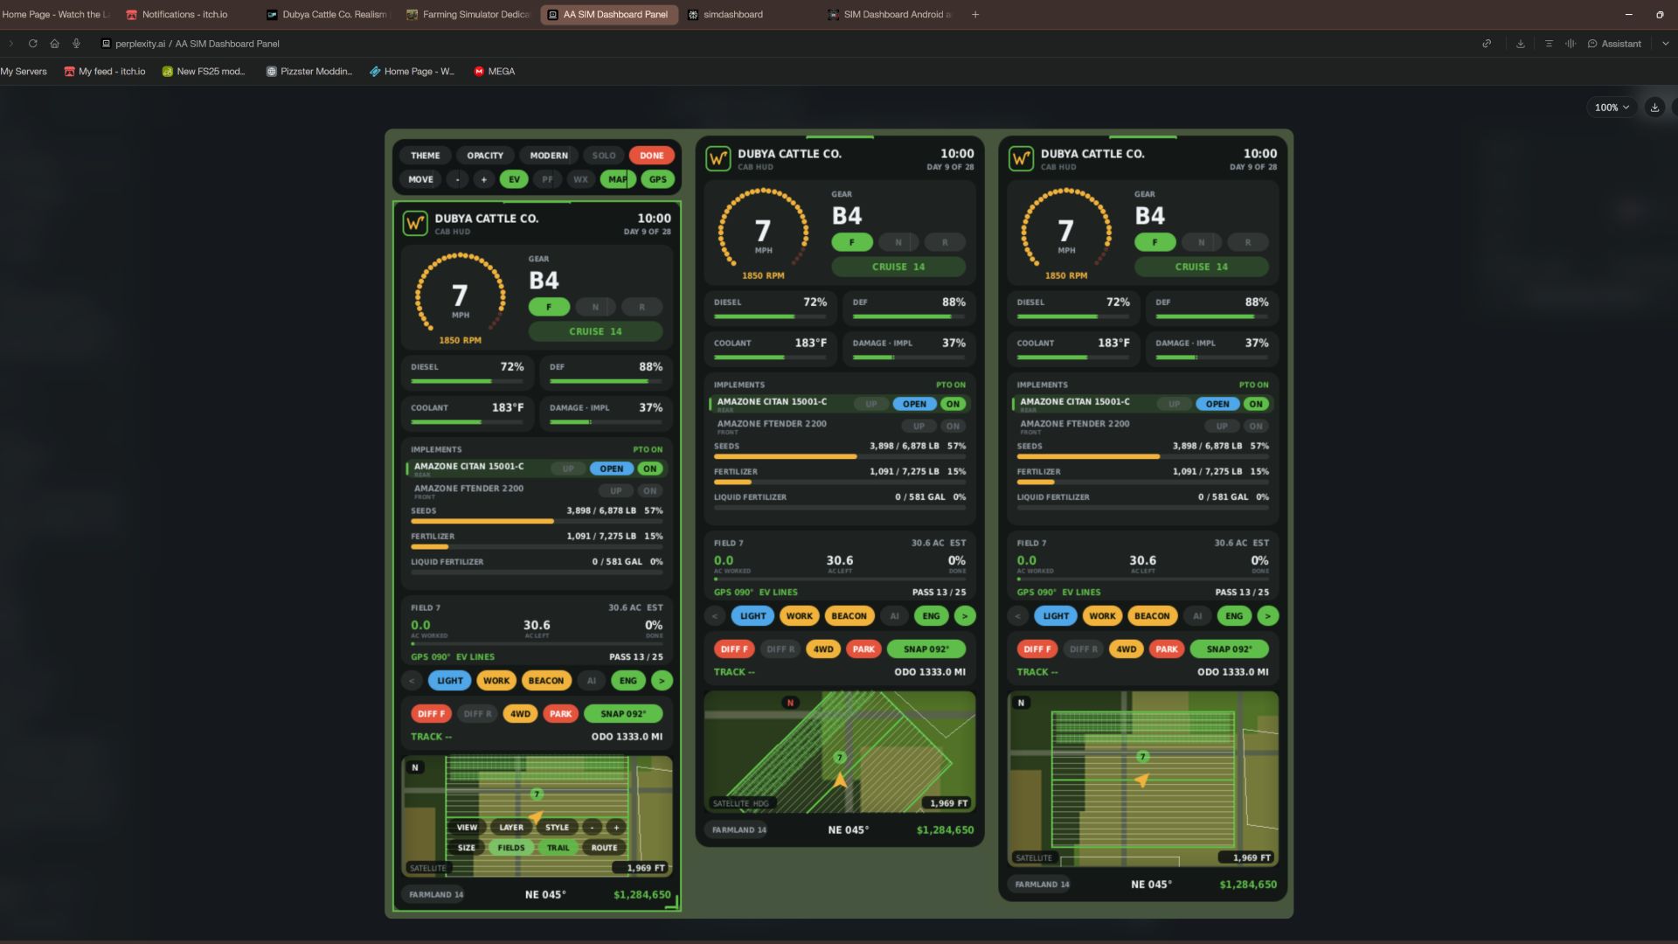Open the map STYLE options

point(557,828)
